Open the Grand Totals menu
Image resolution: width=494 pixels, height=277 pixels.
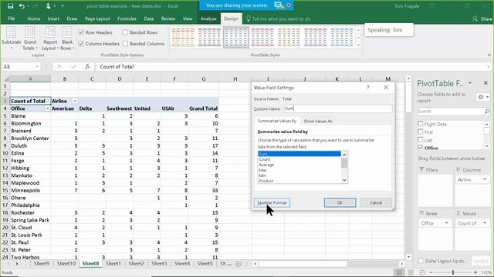30,38
